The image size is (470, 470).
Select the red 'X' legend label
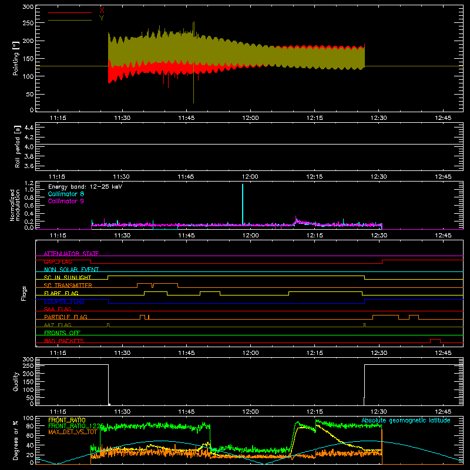102,11
